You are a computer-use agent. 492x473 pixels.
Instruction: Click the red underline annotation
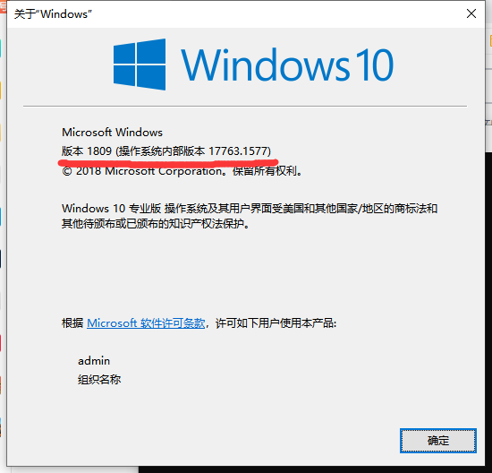coord(168,162)
